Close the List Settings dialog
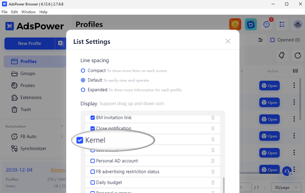 pyautogui.click(x=228, y=41)
